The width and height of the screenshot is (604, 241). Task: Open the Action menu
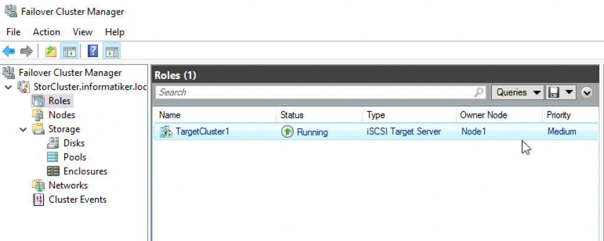[46, 32]
